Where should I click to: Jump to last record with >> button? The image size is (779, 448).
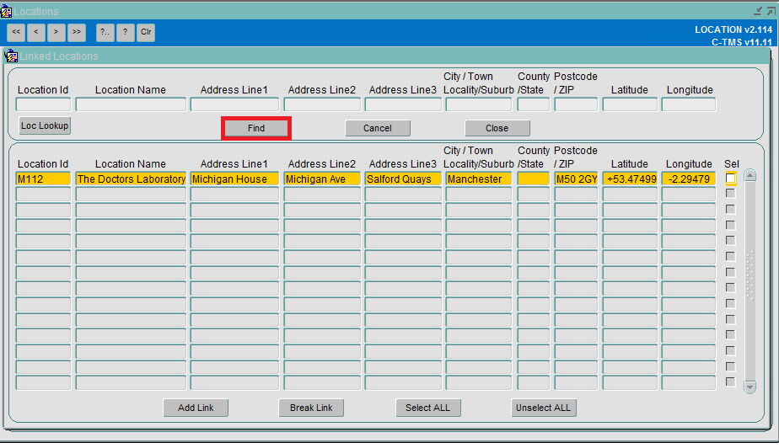click(77, 32)
